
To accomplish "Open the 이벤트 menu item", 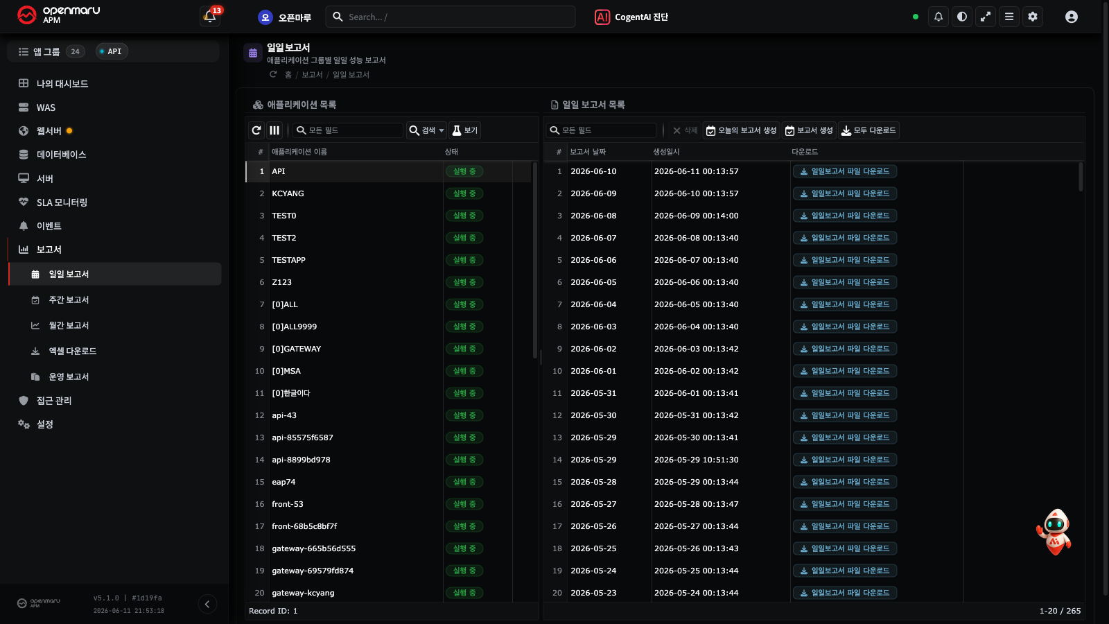I will coord(49,226).
